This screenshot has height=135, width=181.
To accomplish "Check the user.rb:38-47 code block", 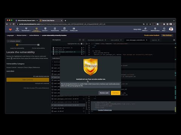I will [x=52, y=111].
